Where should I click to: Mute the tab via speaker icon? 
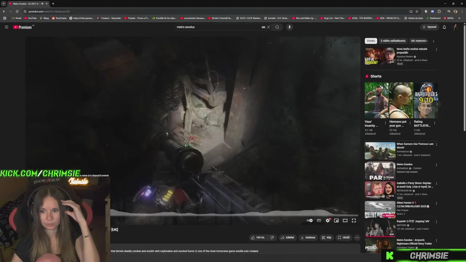click(42, 4)
